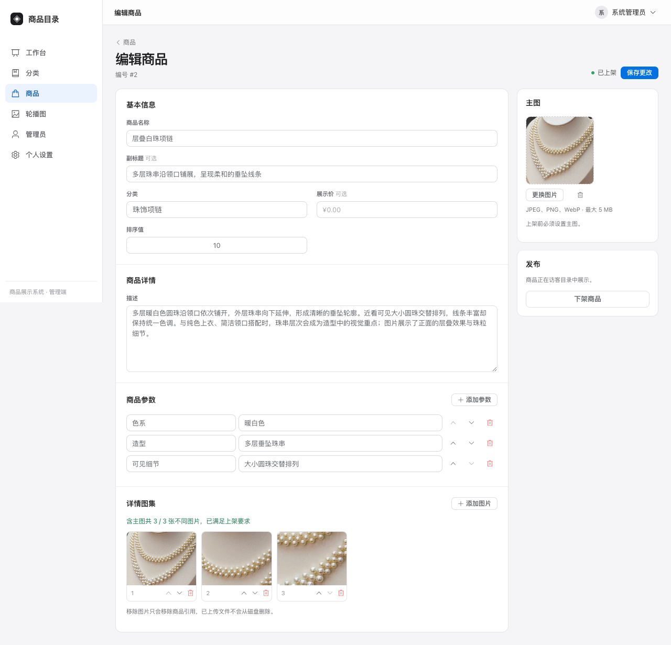Select 商品 in sidebar navigation
The image size is (671, 645).
(x=51, y=93)
